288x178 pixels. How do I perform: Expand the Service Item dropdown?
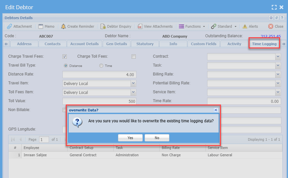[x=278, y=92]
